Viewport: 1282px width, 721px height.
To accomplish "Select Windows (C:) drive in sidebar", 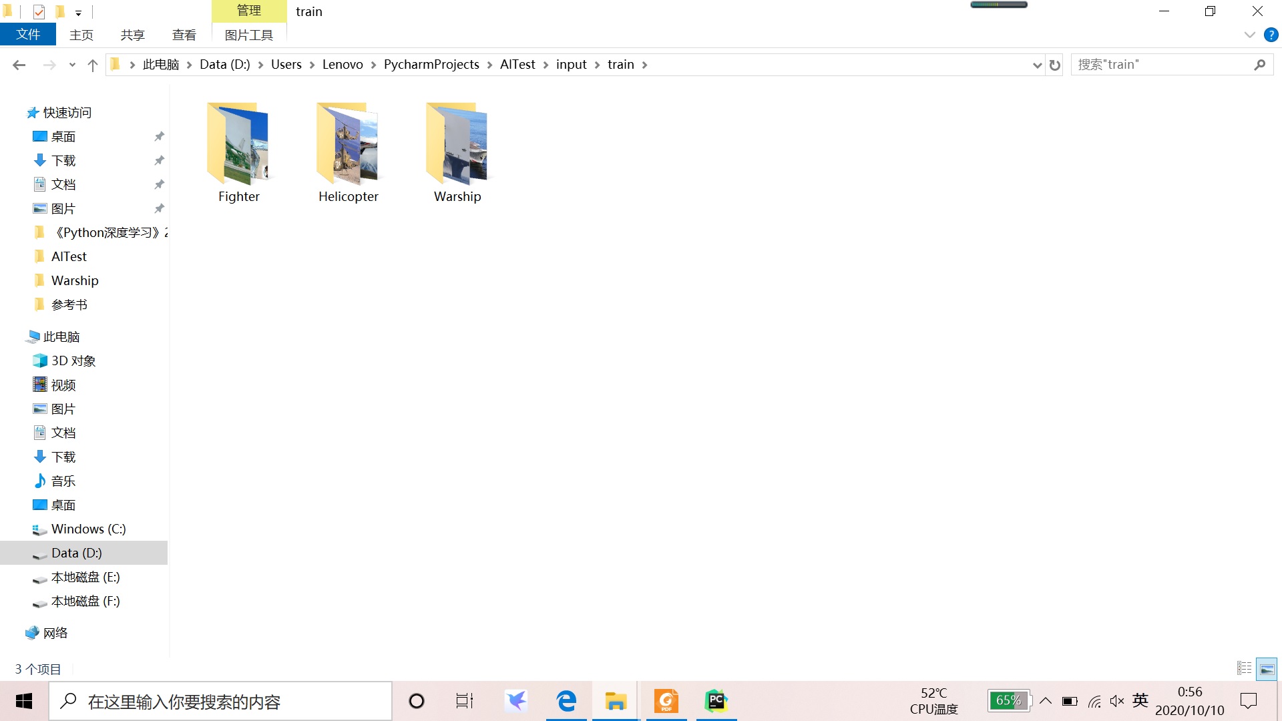I will [88, 529].
